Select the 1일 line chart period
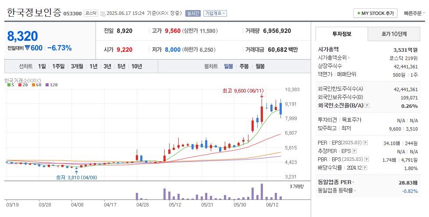The width and height of the screenshot is (429, 217). [42, 66]
